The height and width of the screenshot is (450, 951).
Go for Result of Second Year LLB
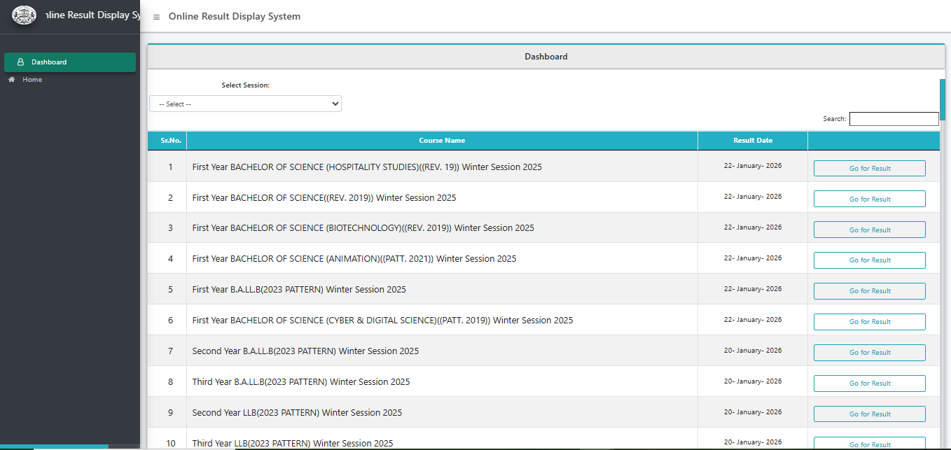coord(869,414)
